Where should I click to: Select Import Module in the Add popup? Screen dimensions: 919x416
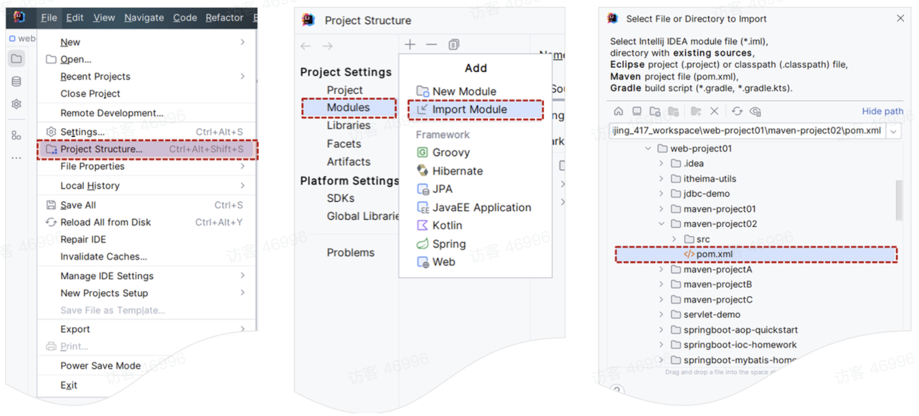coord(470,110)
